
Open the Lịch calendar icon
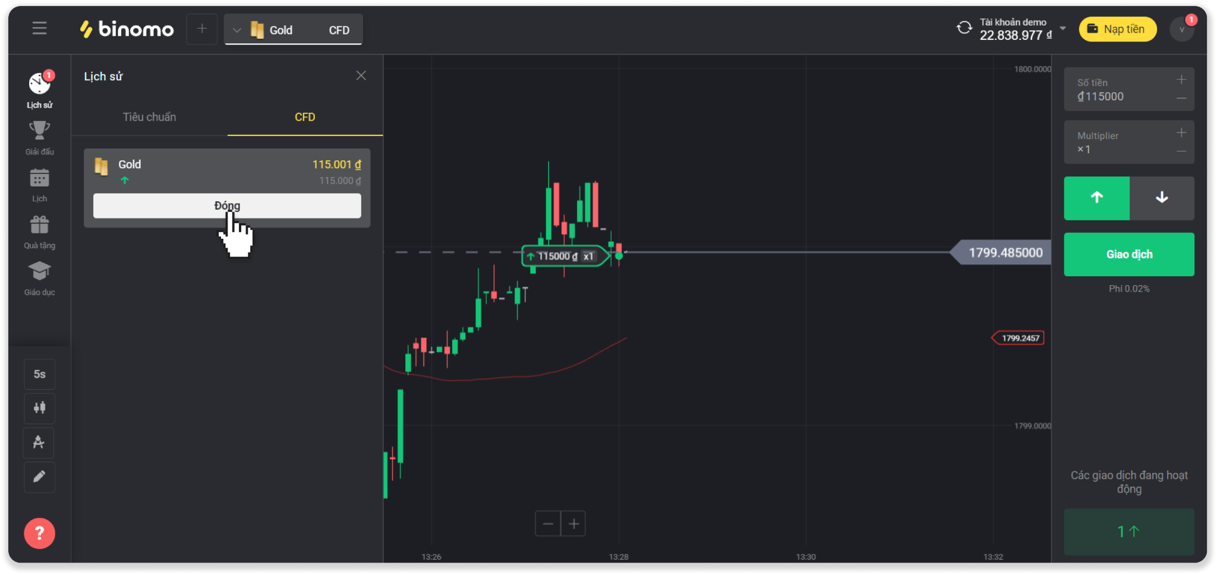39,178
